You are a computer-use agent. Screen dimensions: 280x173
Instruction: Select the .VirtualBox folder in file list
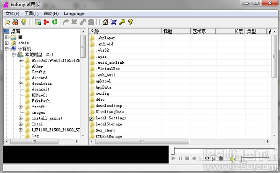point(108,69)
